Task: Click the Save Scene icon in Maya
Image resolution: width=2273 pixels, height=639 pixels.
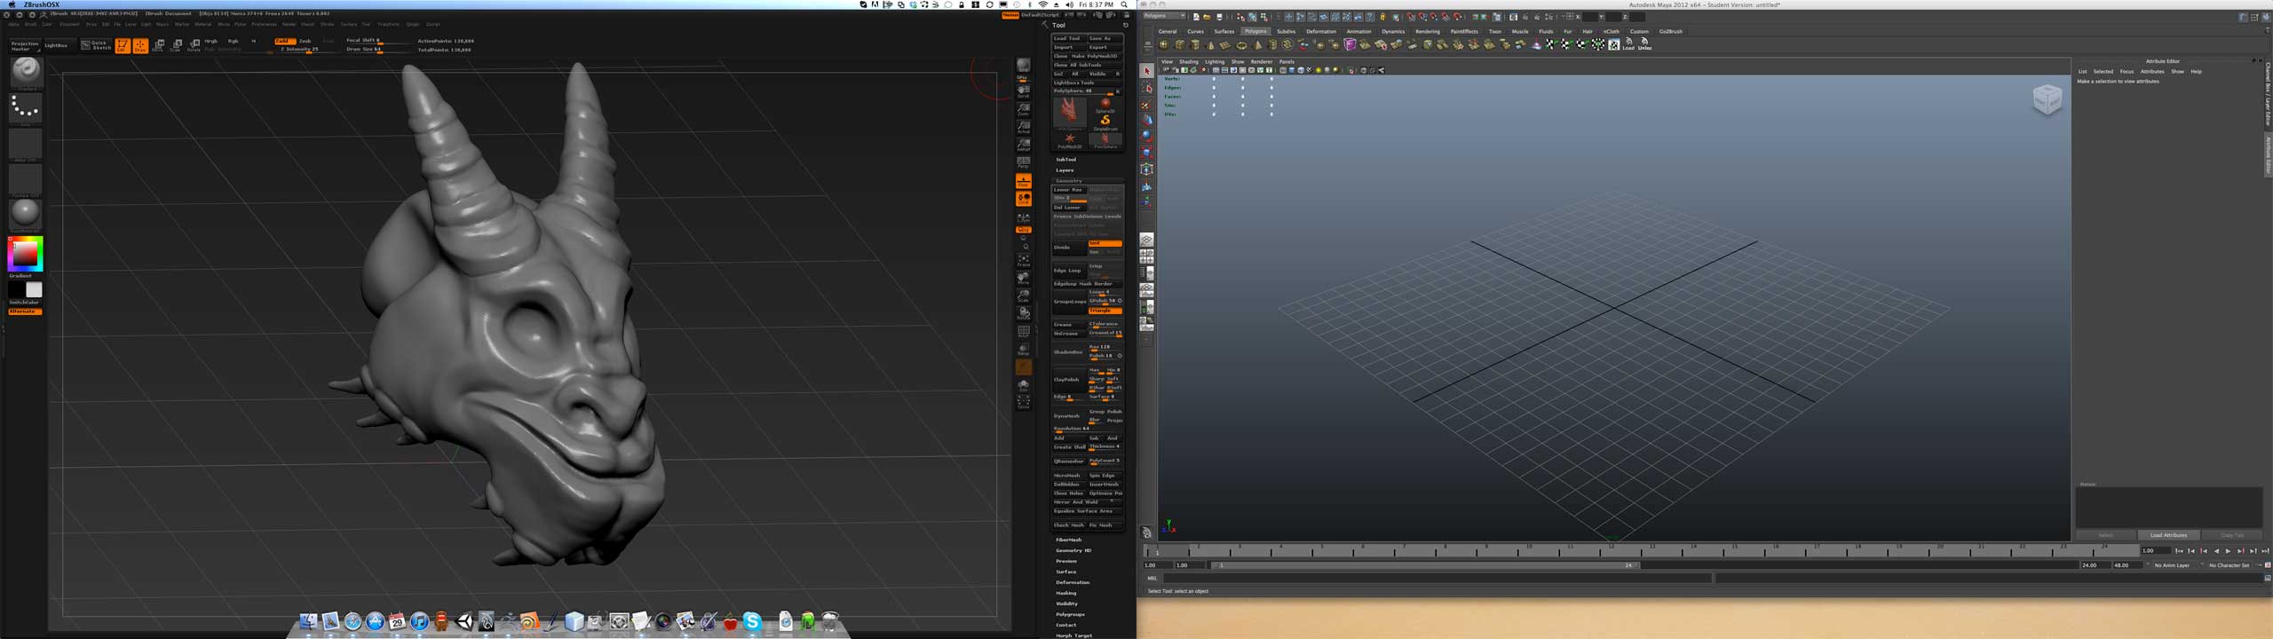Action: coord(1218,17)
